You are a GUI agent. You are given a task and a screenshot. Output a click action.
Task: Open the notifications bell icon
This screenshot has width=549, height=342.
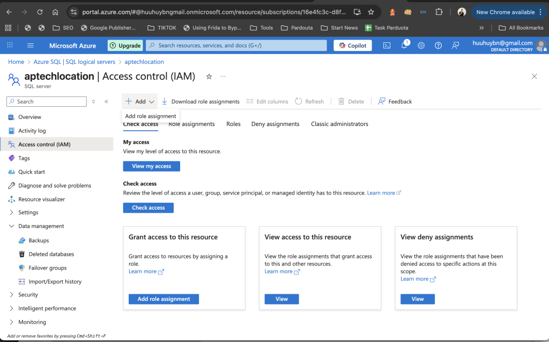coord(404,46)
